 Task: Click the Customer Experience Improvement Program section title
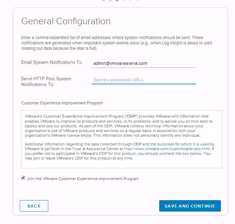click(62, 103)
